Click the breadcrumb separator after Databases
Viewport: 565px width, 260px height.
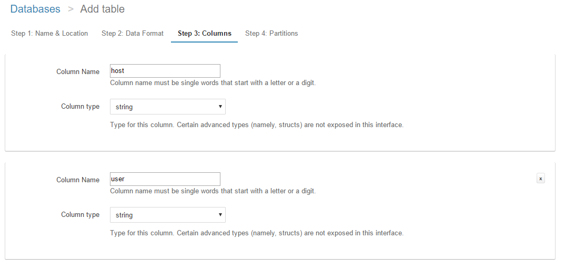pos(70,9)
